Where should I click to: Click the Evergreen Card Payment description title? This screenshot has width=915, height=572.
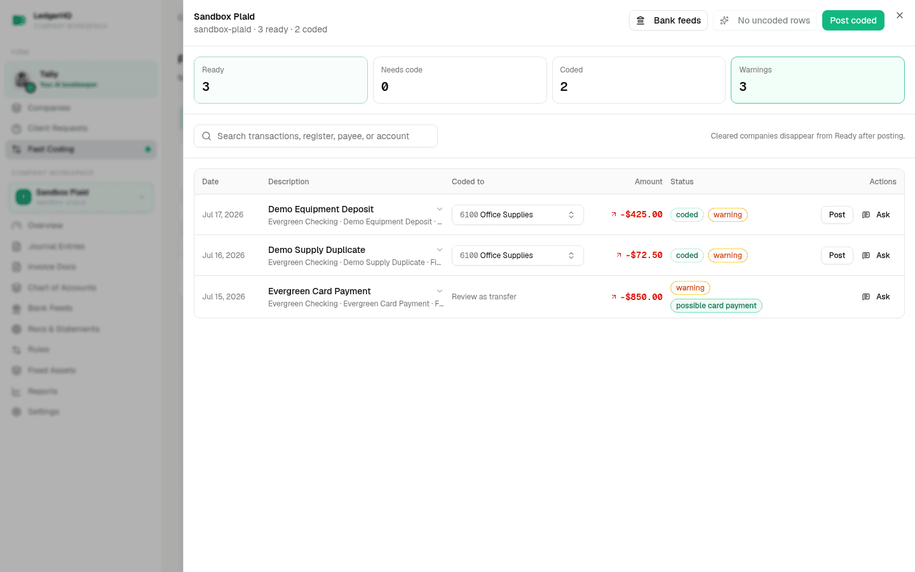(320, 291)
